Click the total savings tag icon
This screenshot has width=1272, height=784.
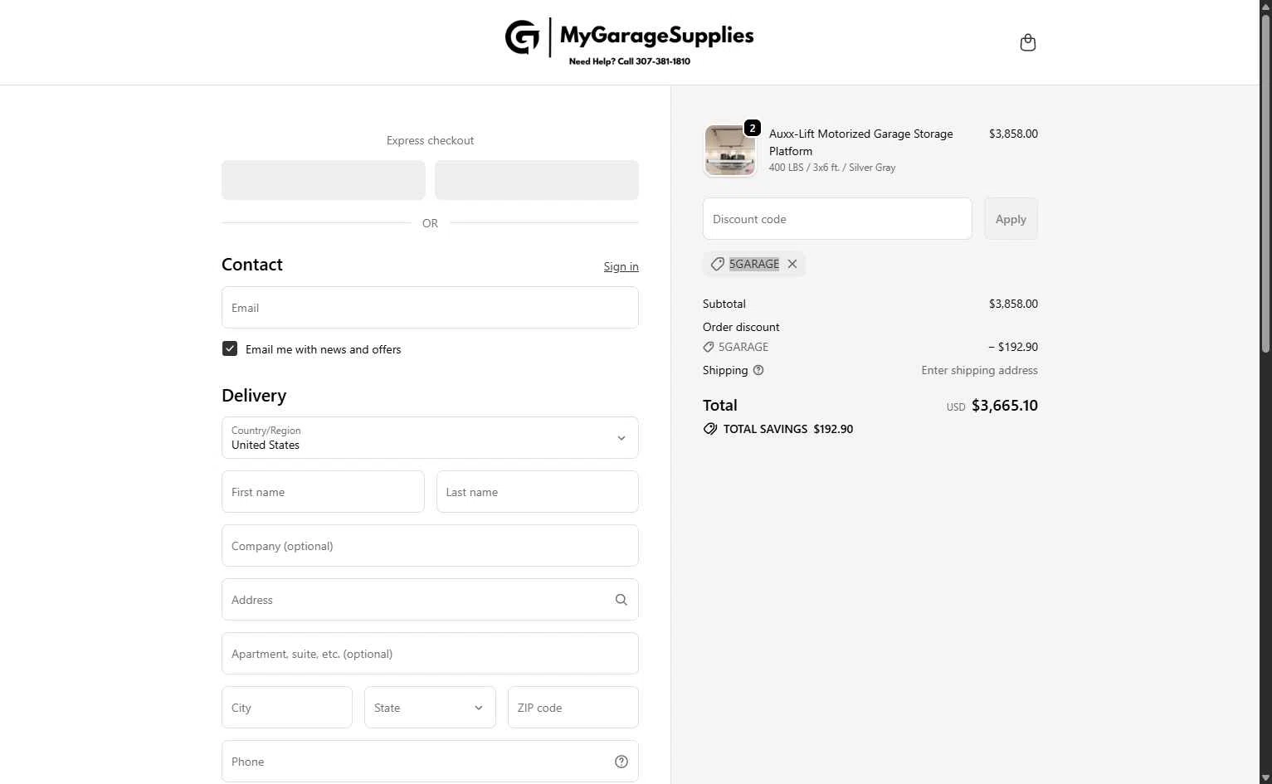710,429
